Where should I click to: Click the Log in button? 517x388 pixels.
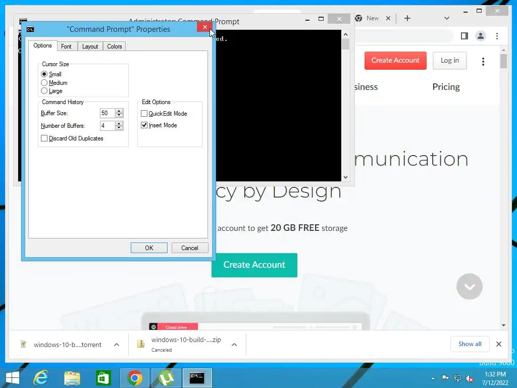pyautogui.click(x=450, y=61)
